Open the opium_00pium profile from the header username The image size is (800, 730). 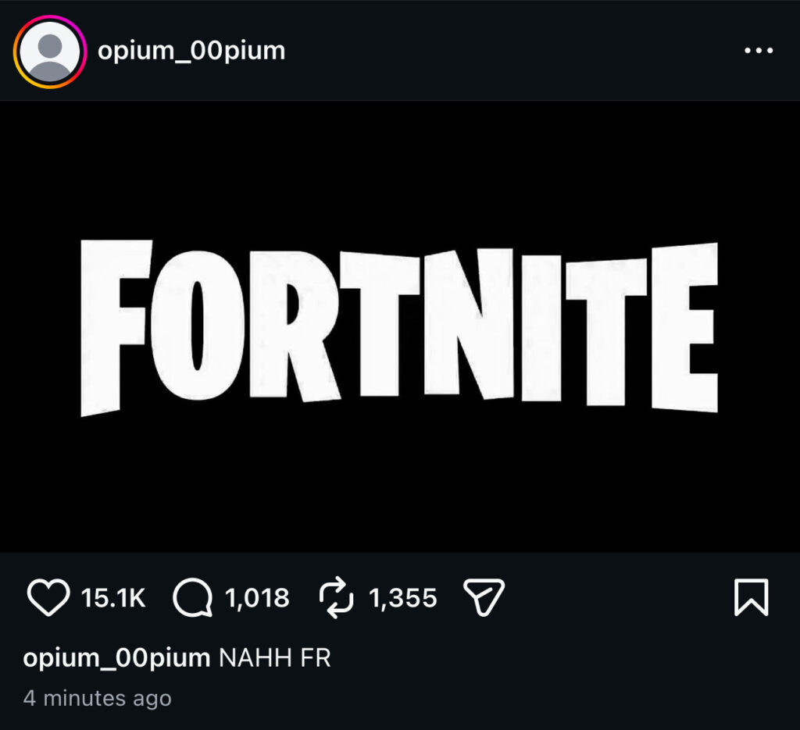(x=191, y=52)
